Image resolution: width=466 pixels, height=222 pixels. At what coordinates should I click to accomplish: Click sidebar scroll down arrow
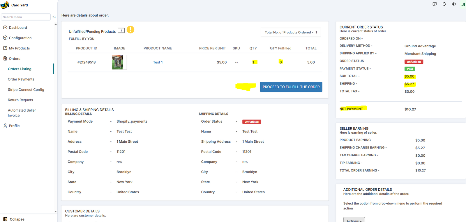(x=56, y=212)
